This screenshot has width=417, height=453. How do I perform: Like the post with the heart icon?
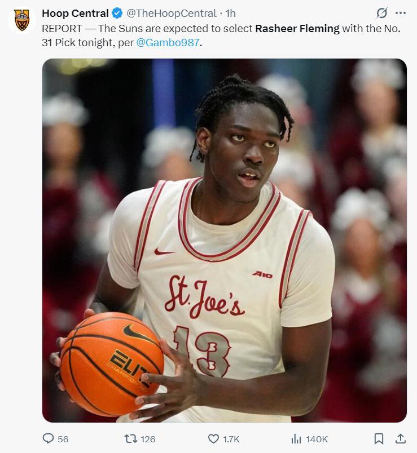coord(213,438)
